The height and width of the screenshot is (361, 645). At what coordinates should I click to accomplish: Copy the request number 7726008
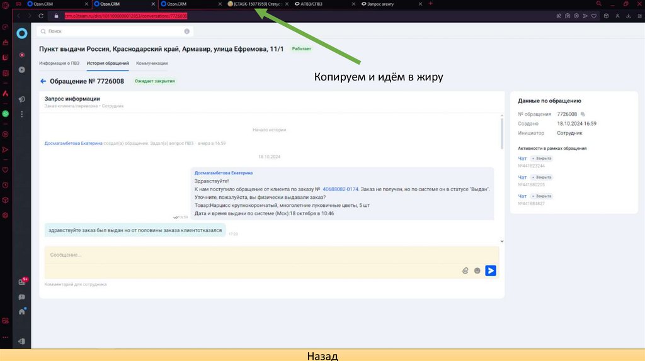point(583,114)
